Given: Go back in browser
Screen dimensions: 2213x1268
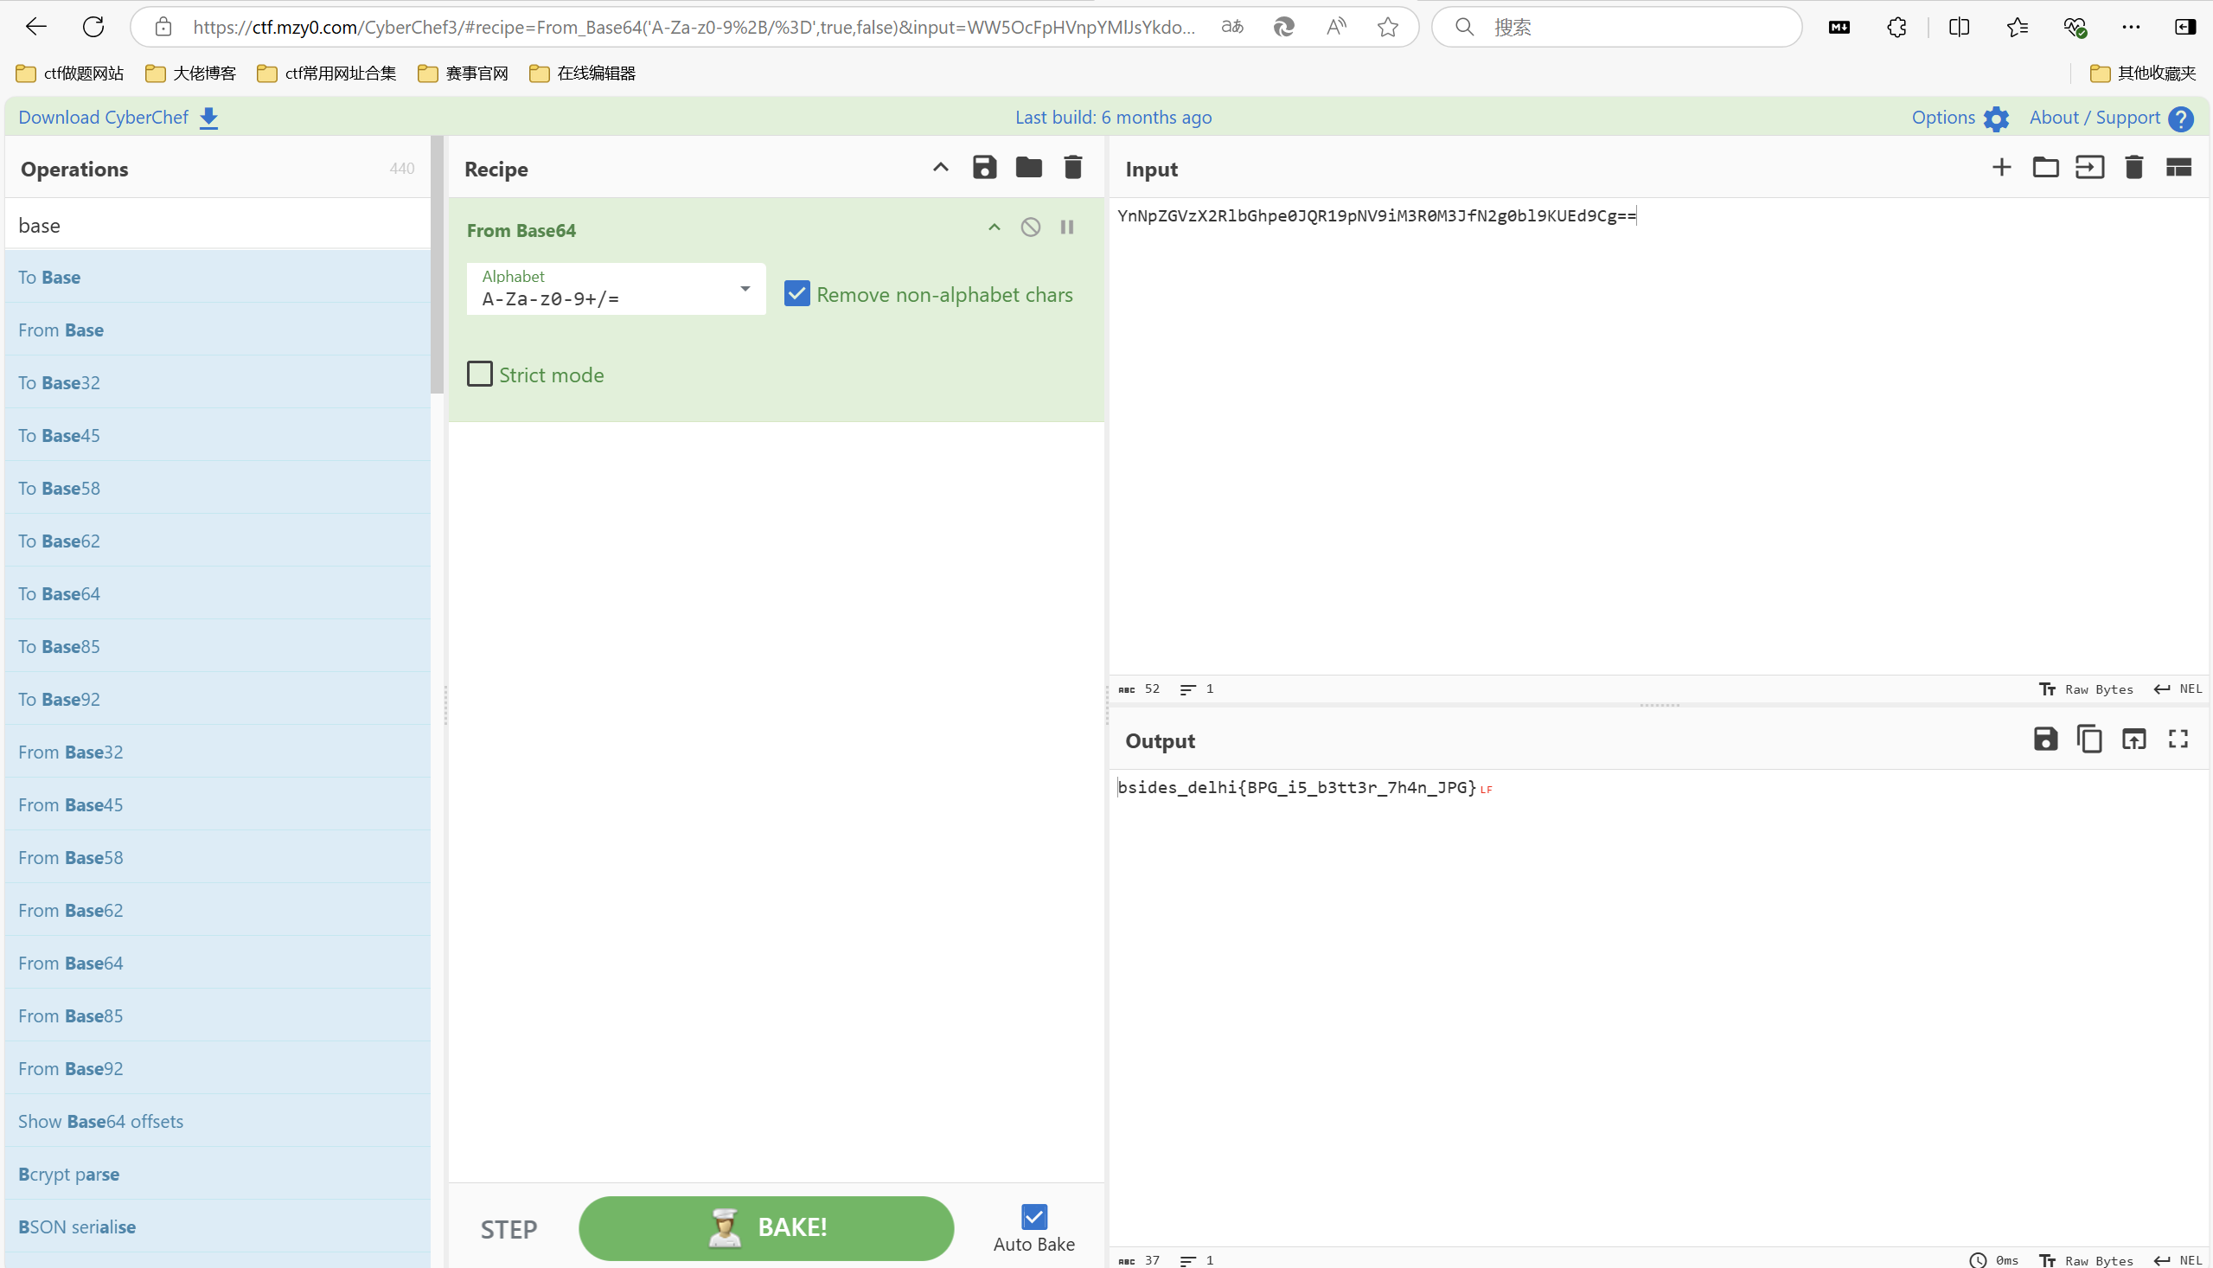Looking at the screenshot, I should [x=35, y=27].
